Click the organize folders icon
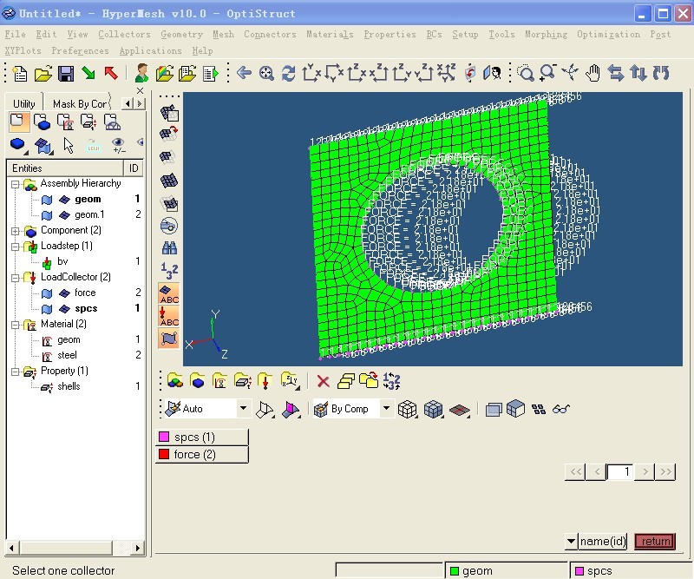Viewport: 694px width, 579px height. pos(369,380)
